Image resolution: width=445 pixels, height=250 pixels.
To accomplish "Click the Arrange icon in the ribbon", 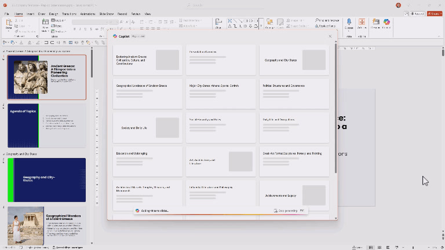I will pyautogui.click(x=269, y=23).
